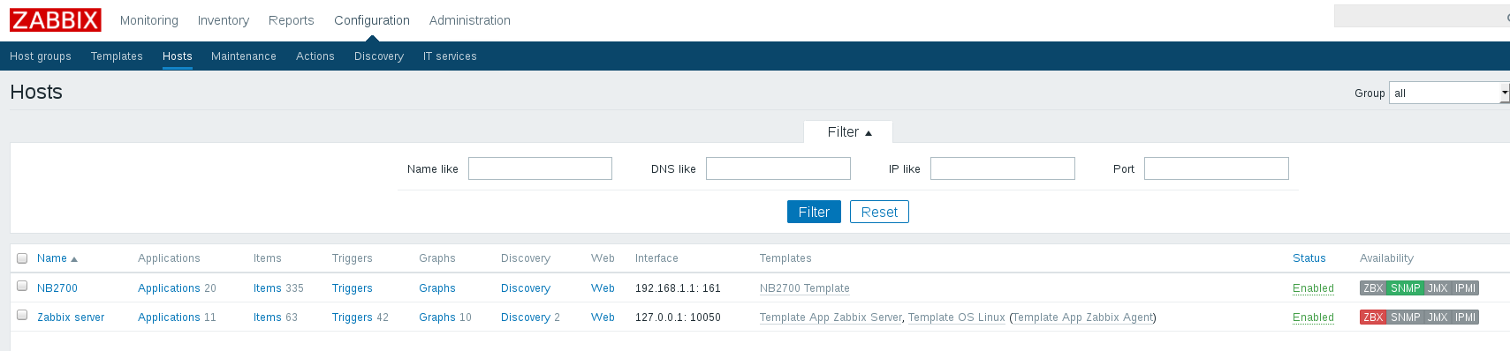Image resolution: width=1510 pixels, height=351 pixels.
Task: Check the Zabbix server host checkbox
Action: [x=22, y=315]
